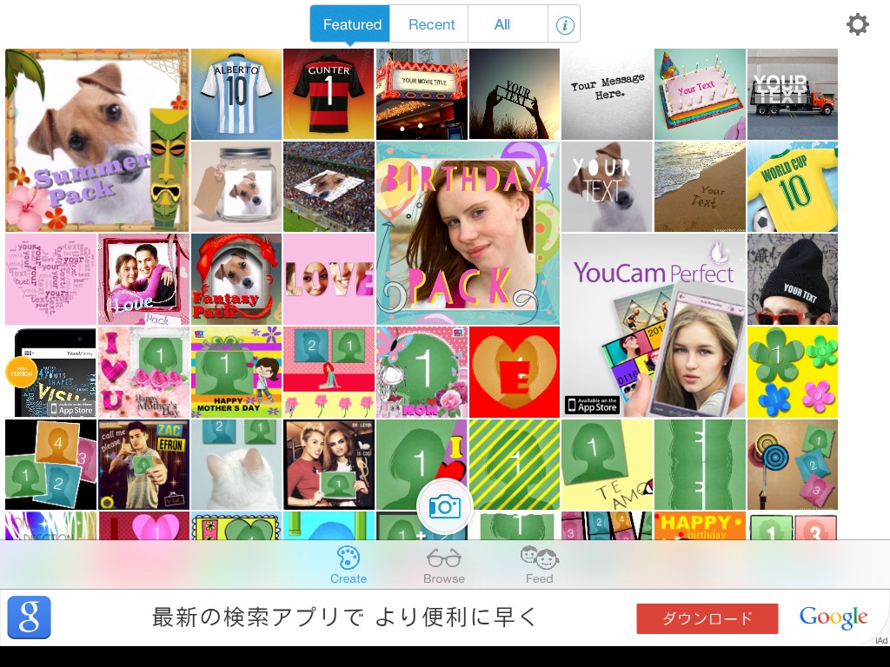890x667 pixels.
Task: Choose the ALBERTO 10 jersey template
Action: coord(236,94)
